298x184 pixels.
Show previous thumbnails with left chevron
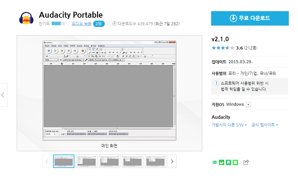pyautogui.click(x=47, y=161)
